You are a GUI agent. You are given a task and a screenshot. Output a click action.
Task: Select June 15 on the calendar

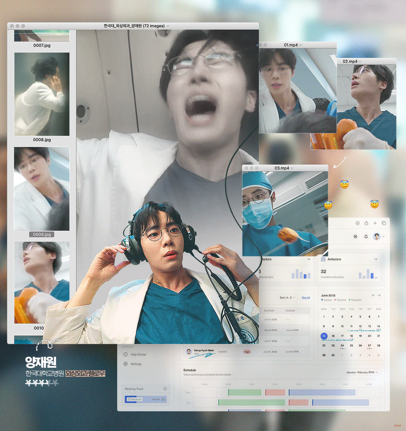pyautogui.click(x=324, y=336)
